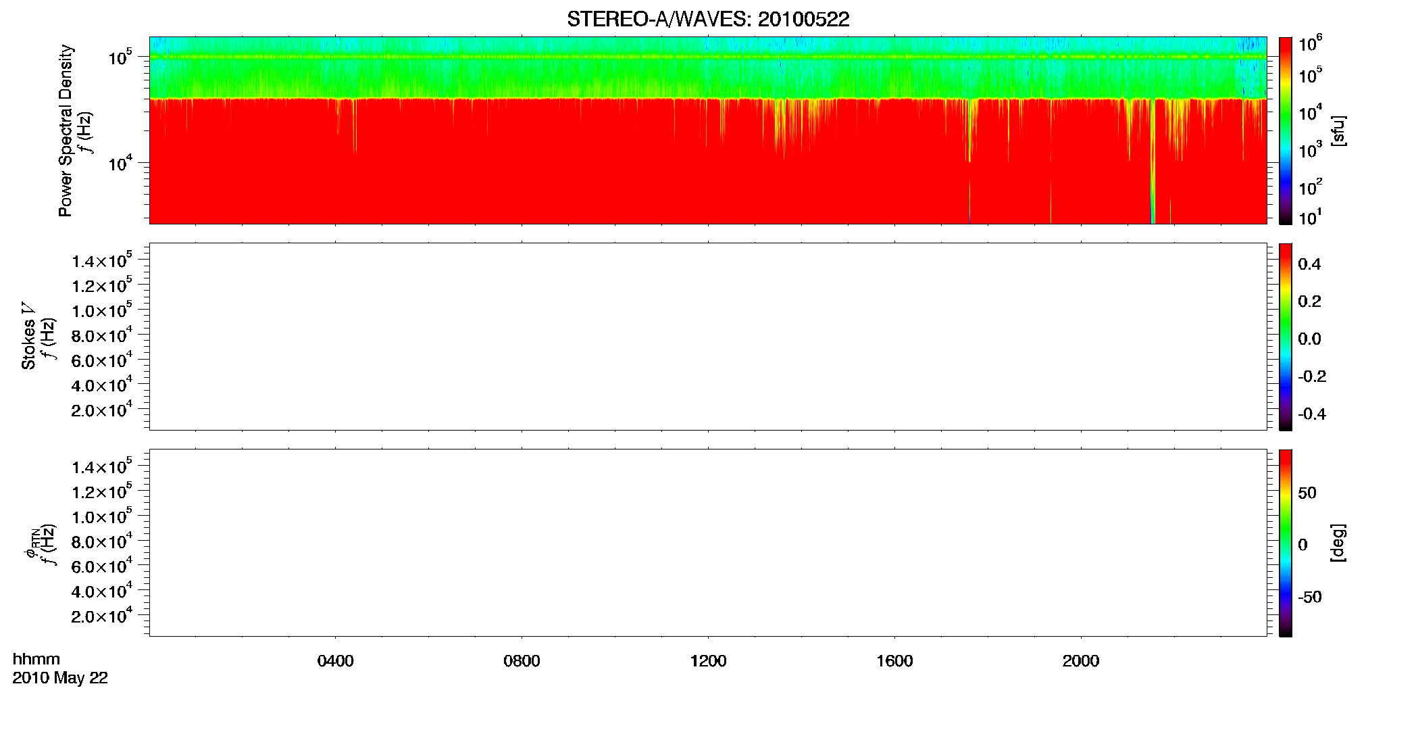The height and width of the screenshot is (730, 1416).
Task: Click the 0400 time axis label
Action: click(336, 661)
